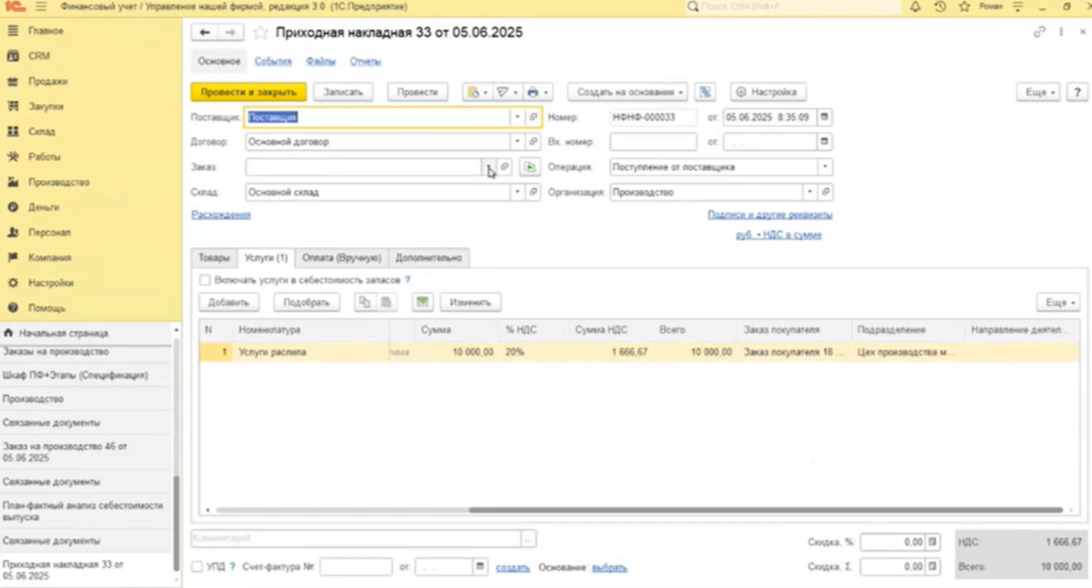This screenshot has width=1092, height=588.
Task: Expand the Организация dropdown list
Action: click(x=809, y=193)
